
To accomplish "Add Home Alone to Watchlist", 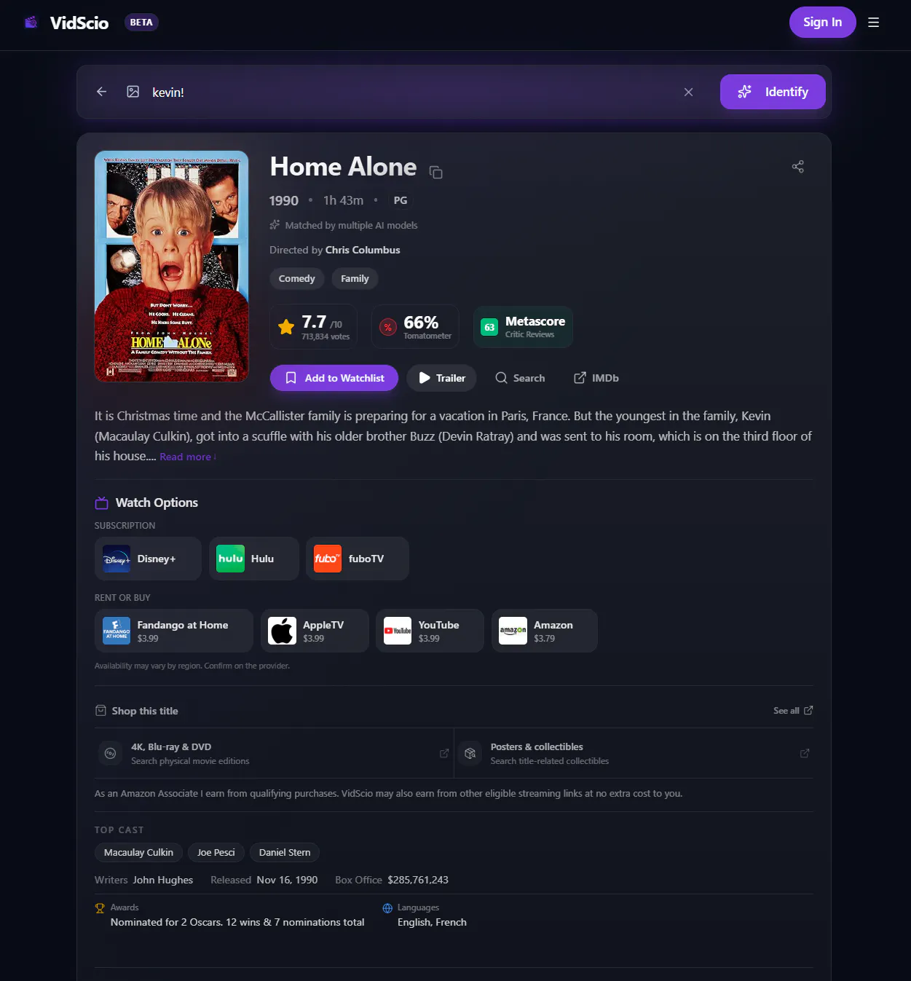I will click(x=334, y=378).
